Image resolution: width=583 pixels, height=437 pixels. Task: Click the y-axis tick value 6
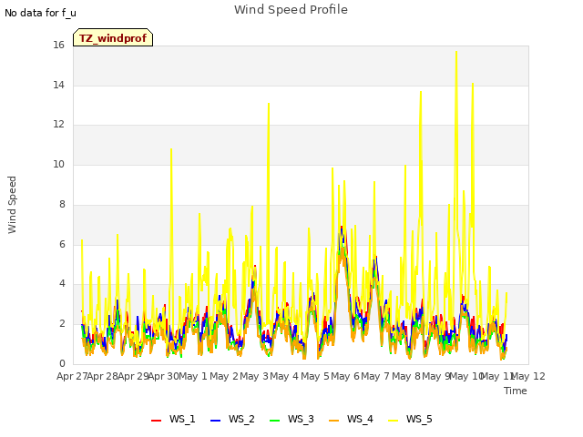[62, 244]
